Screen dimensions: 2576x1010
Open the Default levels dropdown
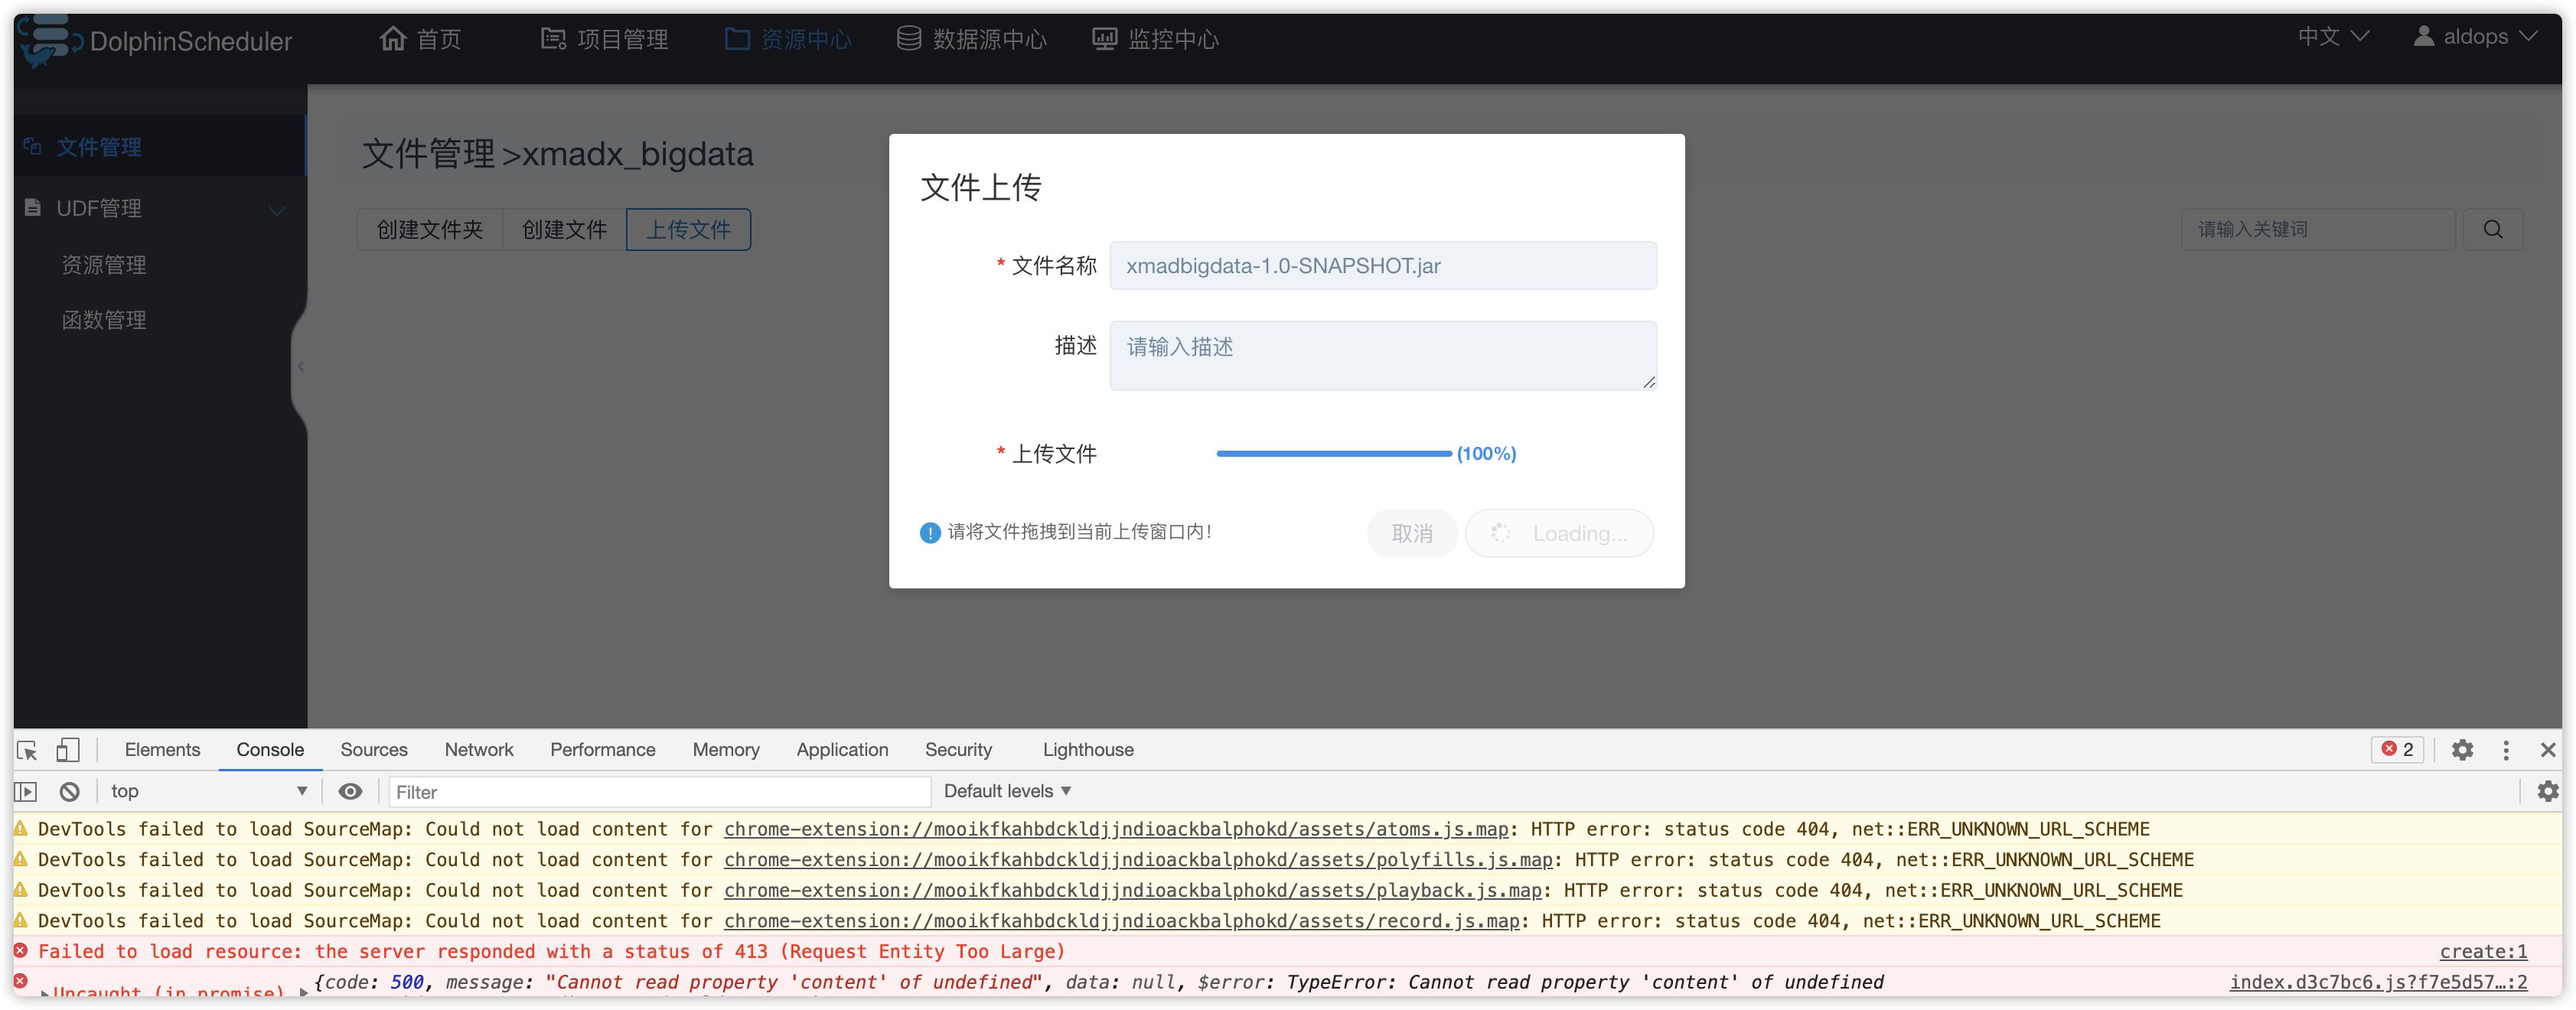click(1007, 791)
